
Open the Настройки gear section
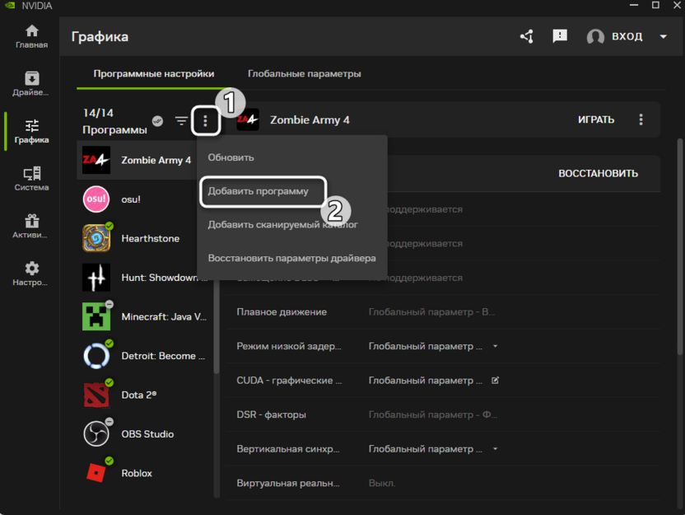[31, 274]
